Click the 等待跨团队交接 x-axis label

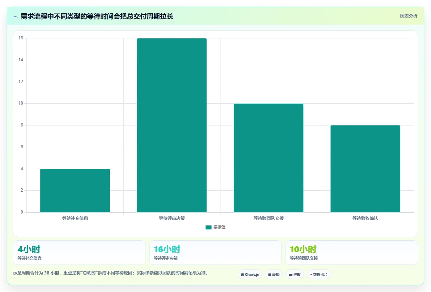[x=269, y=218]
